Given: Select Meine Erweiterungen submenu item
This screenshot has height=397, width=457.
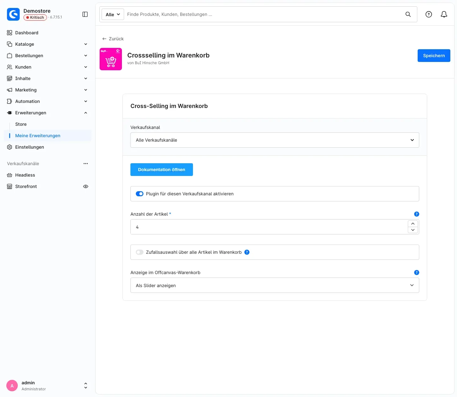Looking at the screenshot, I should 48,136.
